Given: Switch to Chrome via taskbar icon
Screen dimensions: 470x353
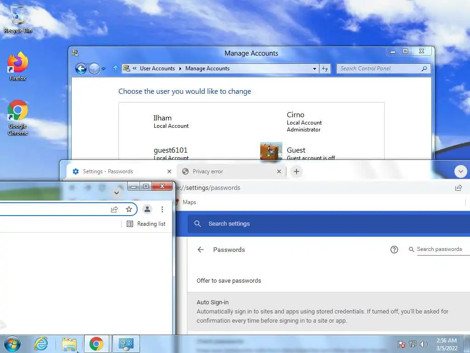Looking at the screenshot, I should (96, 344).
